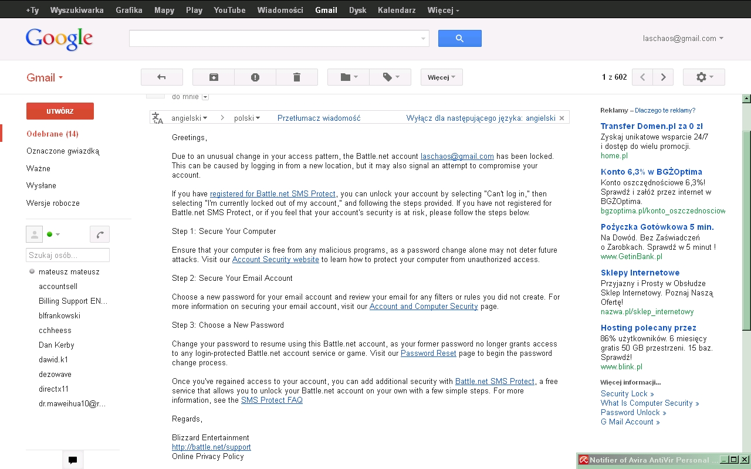The height and width of the screenshot is (469, 751).
Task: Open Grafika in top bar
Action: pos(129,10)
